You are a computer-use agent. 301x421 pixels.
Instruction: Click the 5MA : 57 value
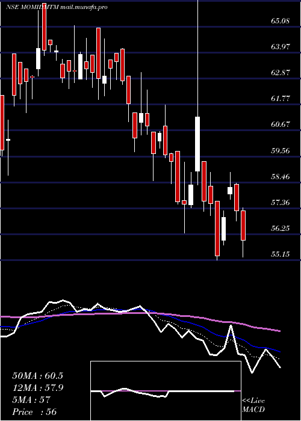pos(31,400)
